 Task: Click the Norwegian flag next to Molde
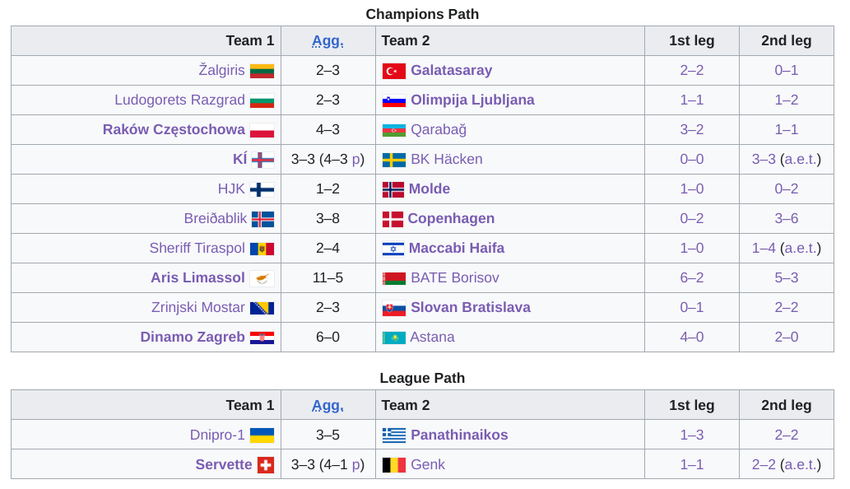coord(393,189)
